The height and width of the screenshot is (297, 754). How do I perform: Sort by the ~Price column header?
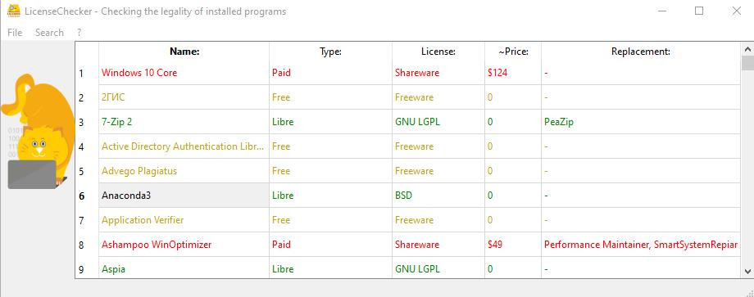(512, 52)
